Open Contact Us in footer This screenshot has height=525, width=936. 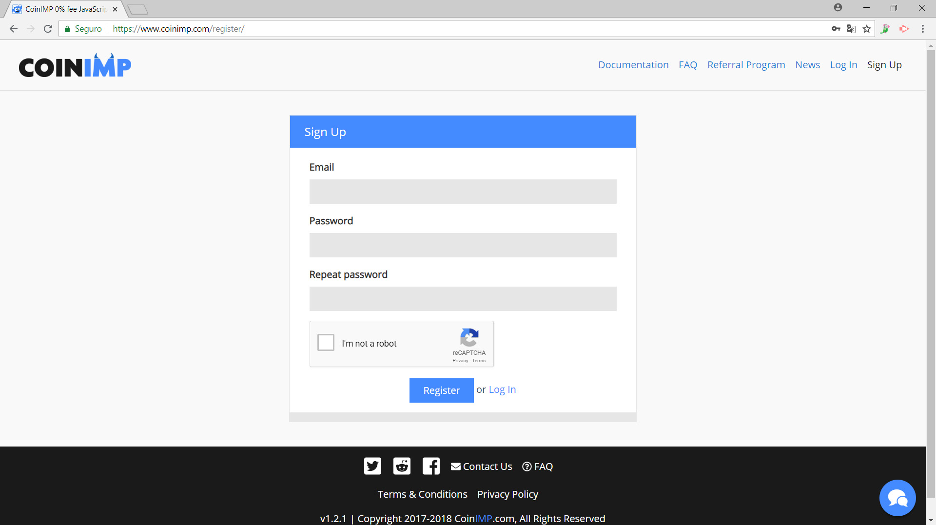click(x=482, y=467)
